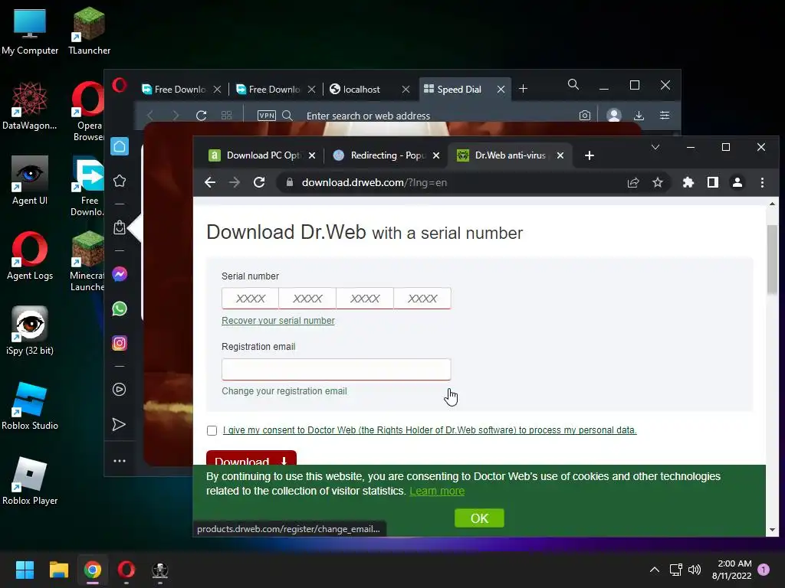
Task: Open Opera downloads icon
Action: click(x=639, y=116)
